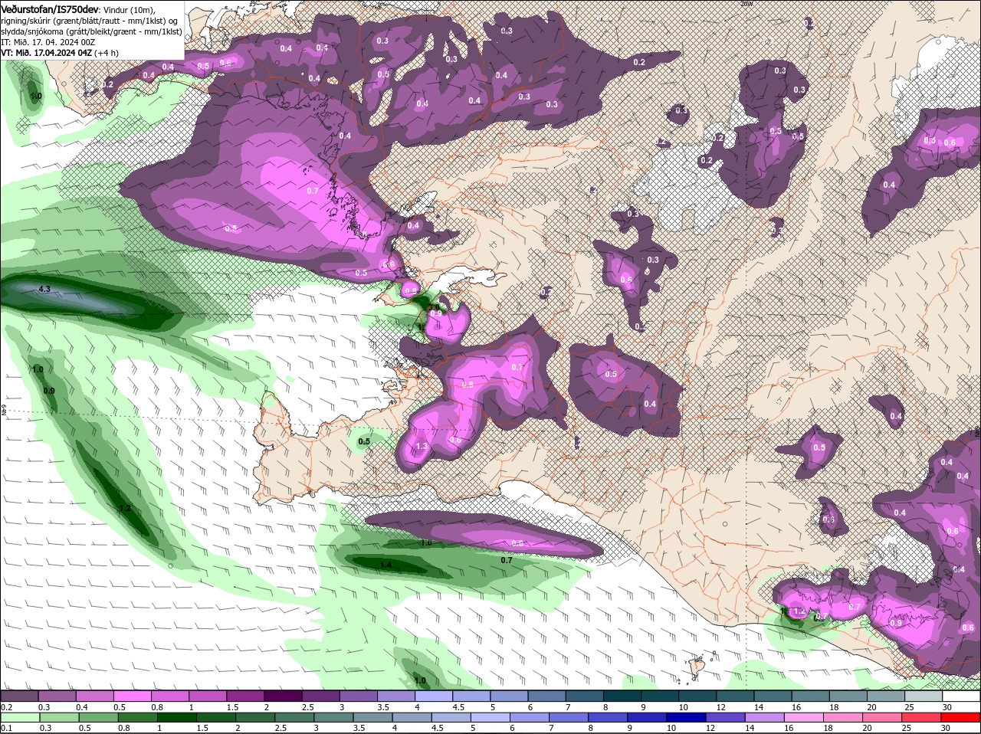This screenshot has width=981, height=734.
Task: Click the rain legend swatch between 0.3 and 0.5
Action: click(x=59, y=718)
